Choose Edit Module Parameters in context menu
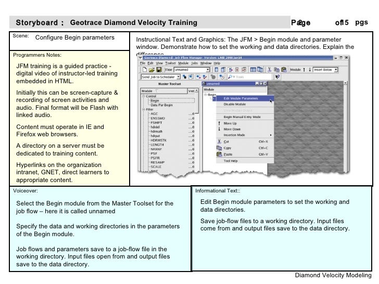The height and width of the screenshot is (284, 379). pos(245,98)
